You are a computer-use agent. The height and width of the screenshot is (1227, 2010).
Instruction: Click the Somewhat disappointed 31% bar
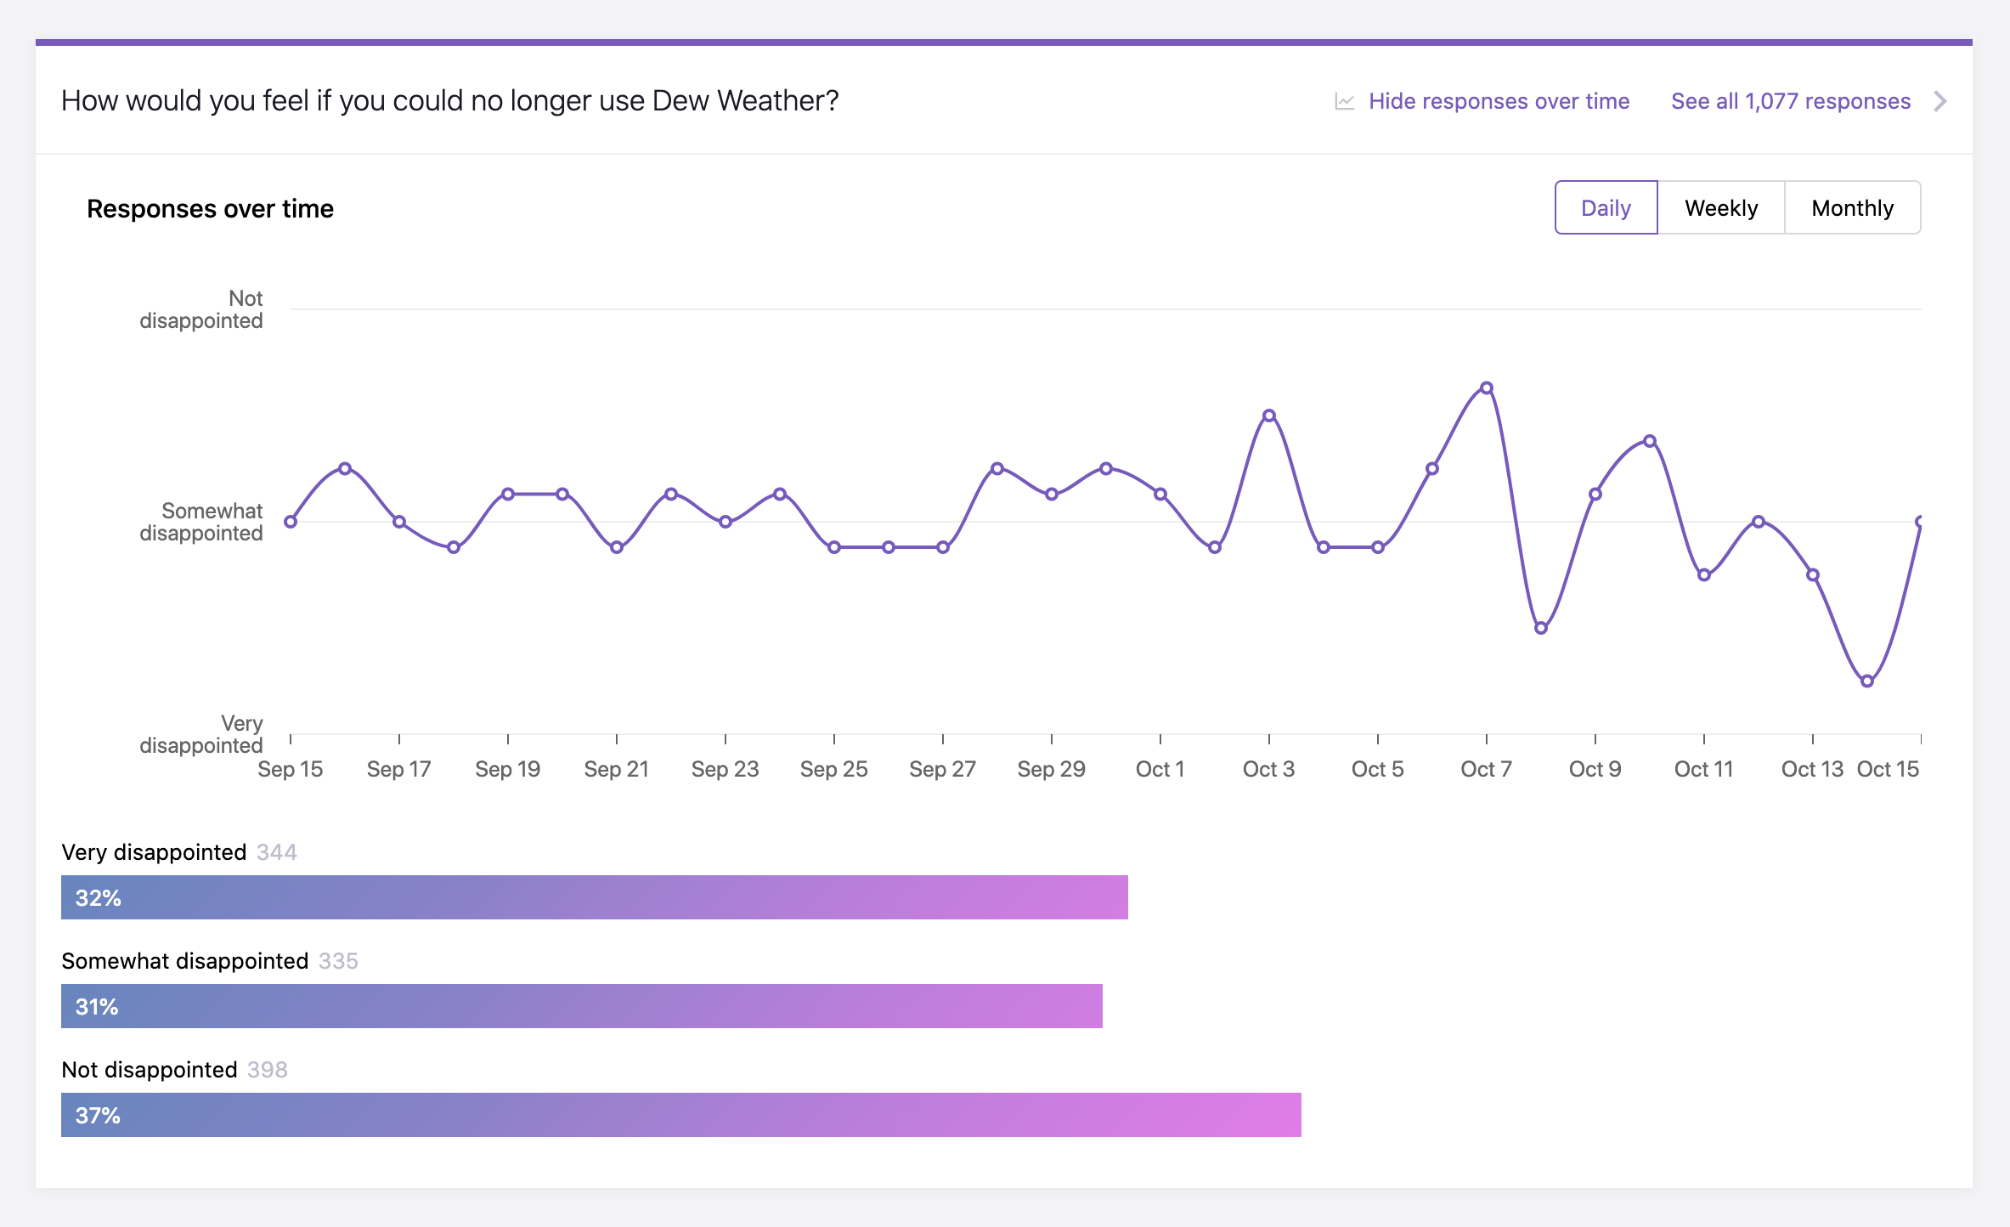point(582,1006)
